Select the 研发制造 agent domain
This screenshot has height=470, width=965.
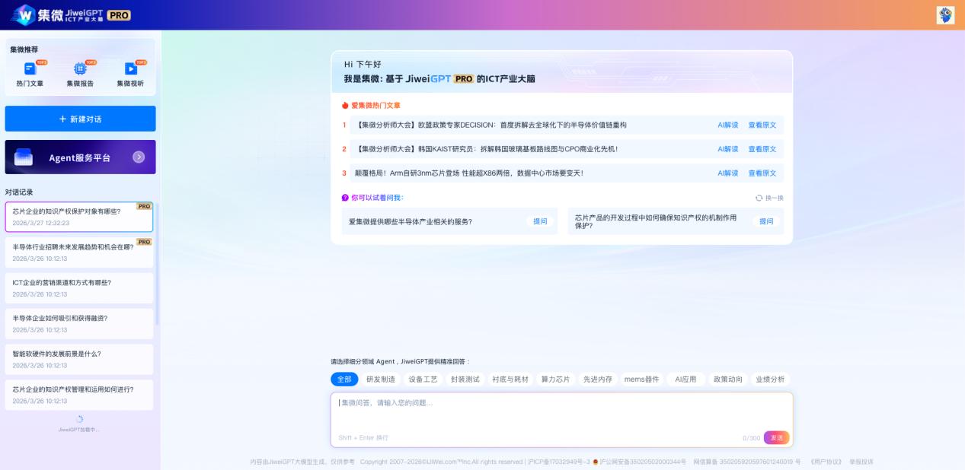tap(381, 379)
